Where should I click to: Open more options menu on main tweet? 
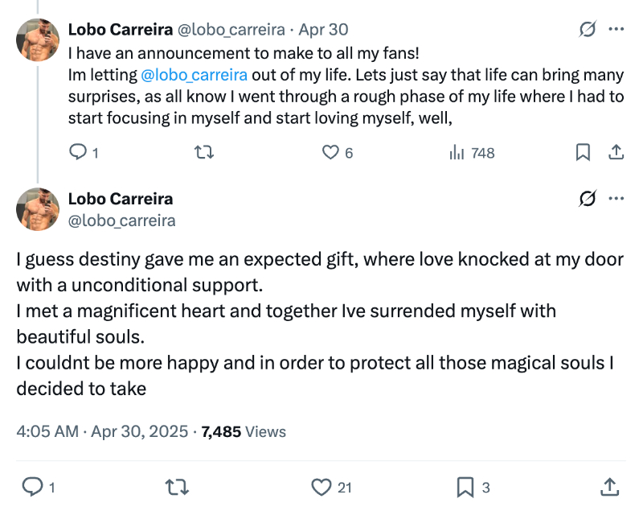[x=616, y=199]
